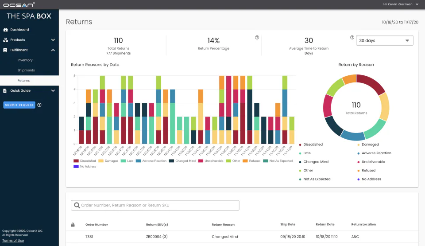Click the Products boxes icon
The height and width of the screenshot is (246, 425).
point(5,39)
